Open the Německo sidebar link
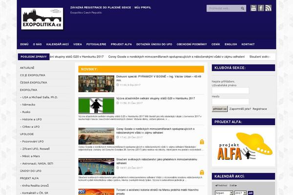This screenshot has width=293, height=195. [28, 105]
